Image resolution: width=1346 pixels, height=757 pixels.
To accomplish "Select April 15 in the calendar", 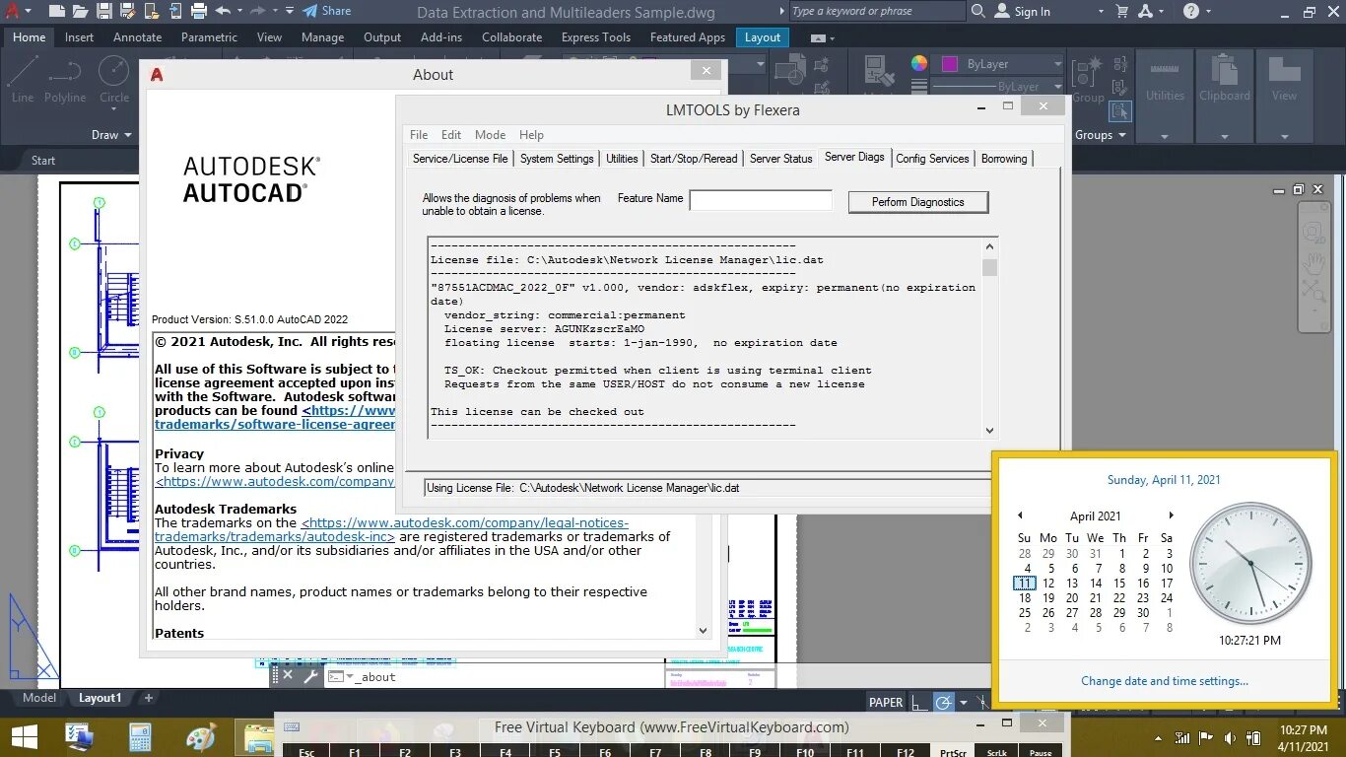I will point(1119,584).
